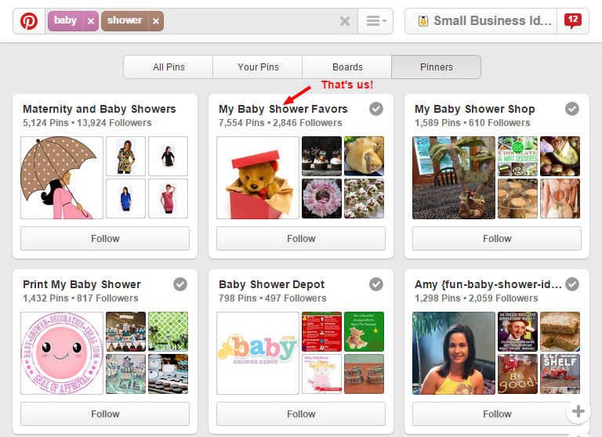
Task: Click verified checkmark on My Baby Shower Shop
Action: coord(572,109)
